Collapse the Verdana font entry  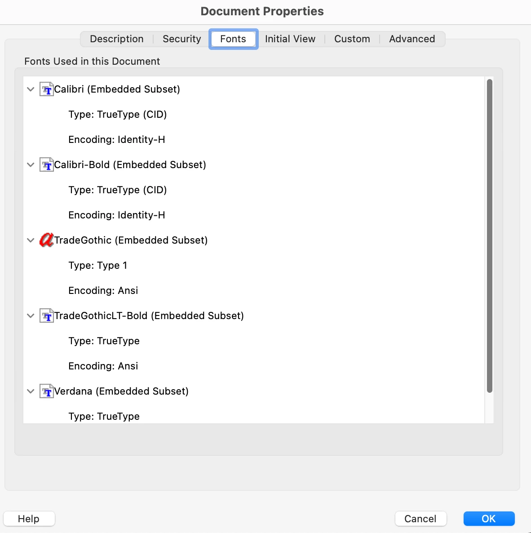(x=31, y=391)
